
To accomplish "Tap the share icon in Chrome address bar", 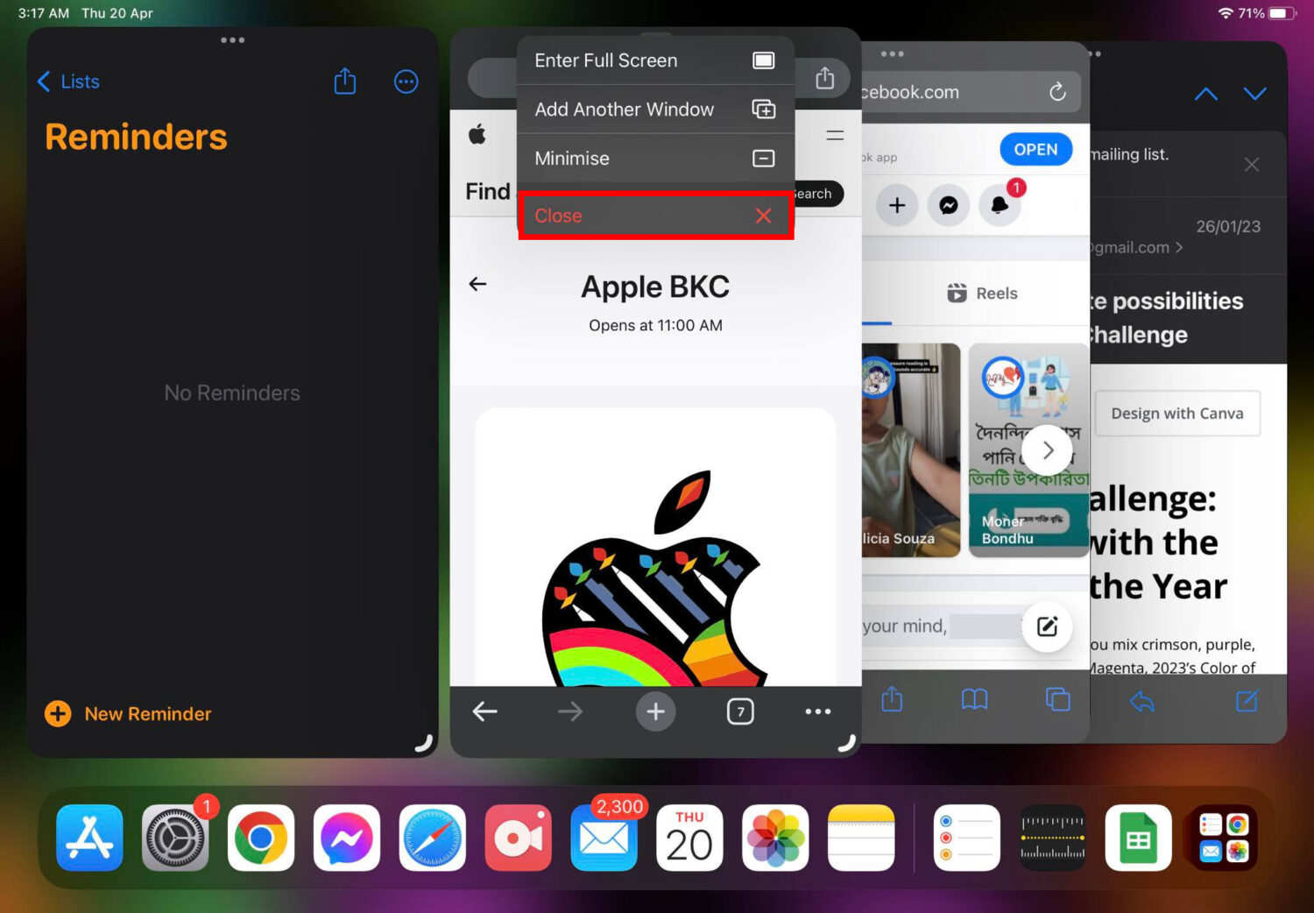I will [824, 79].
